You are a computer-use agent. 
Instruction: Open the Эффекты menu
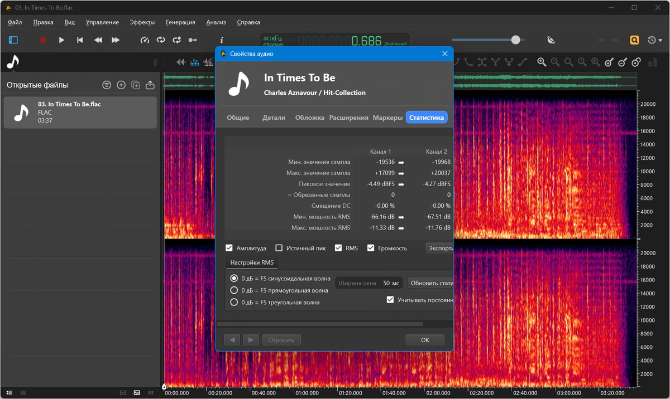pos(142,22)
